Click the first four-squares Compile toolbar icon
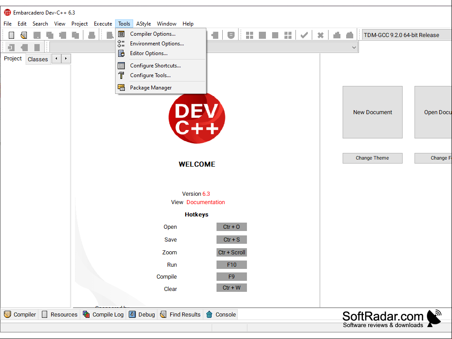Screen dimensions: 452x339 point(250,35)
